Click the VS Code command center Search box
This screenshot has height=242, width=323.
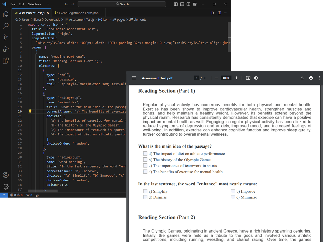tap(122, 4)
